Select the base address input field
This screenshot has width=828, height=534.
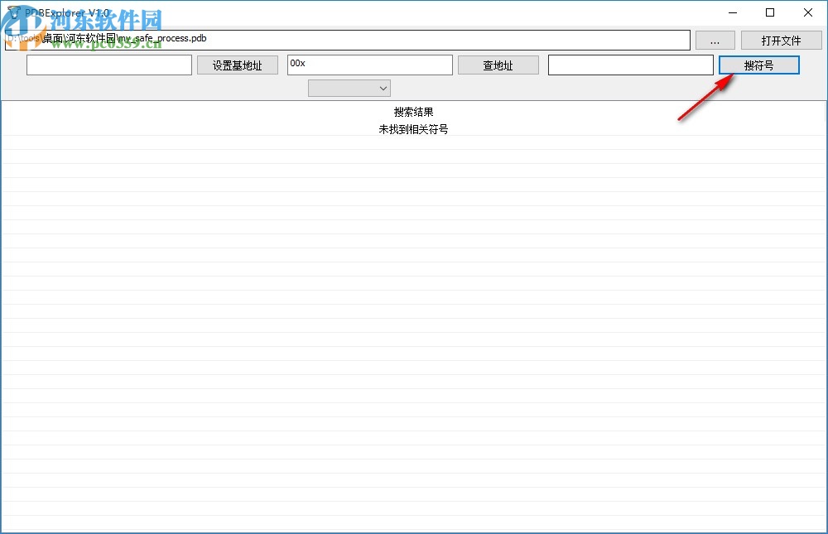tap(108, 64)
